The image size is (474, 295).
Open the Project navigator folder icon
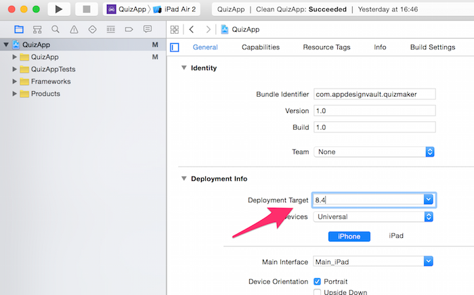pos(19,29)
